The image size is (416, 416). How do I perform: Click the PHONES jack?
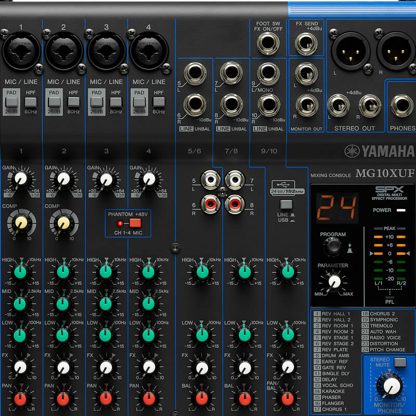click(x=402, y=106)
